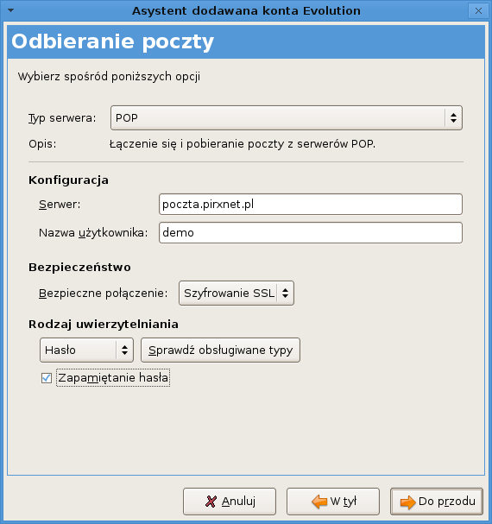
Task: Click the Nazwa użytkownika input field
Action: (x=311, y=232)
